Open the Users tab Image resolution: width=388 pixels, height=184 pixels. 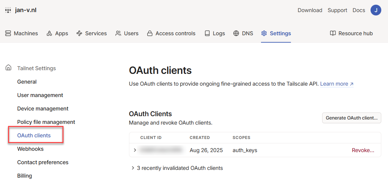(127, 33)
